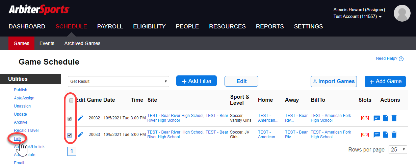
Task: Open away team link for game 20032
Action: (x=296, y=118)
